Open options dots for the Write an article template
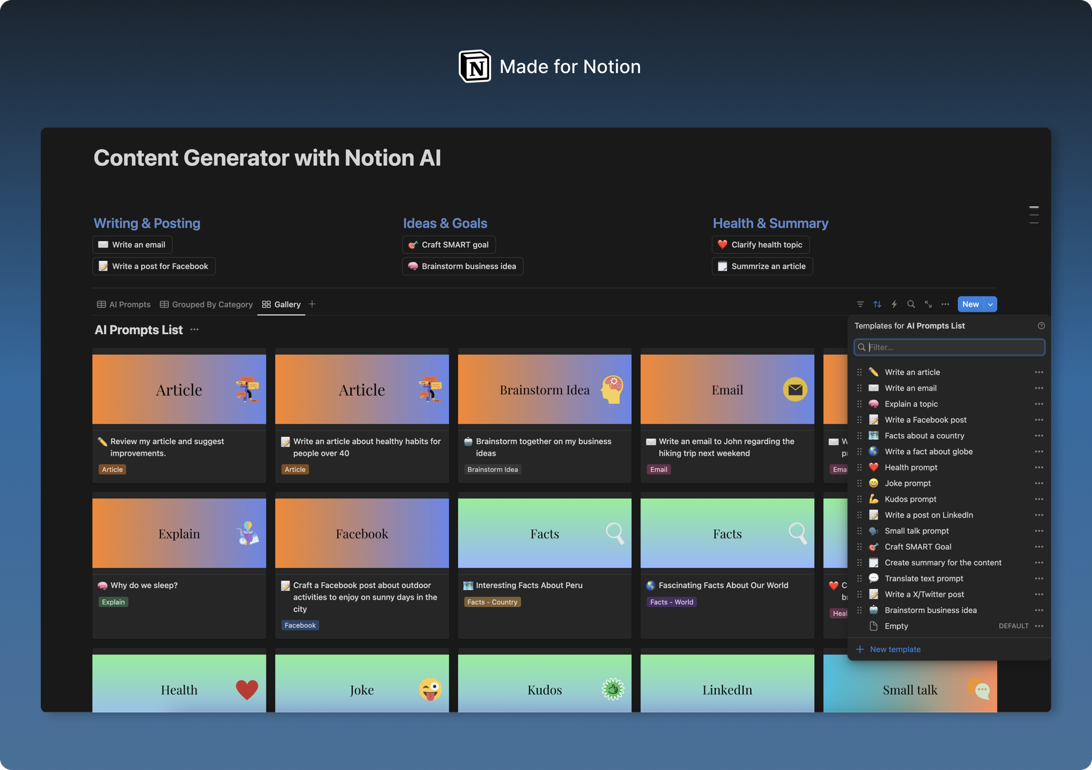Viewport: 1092px width, 770px height. coord(1039,372)
